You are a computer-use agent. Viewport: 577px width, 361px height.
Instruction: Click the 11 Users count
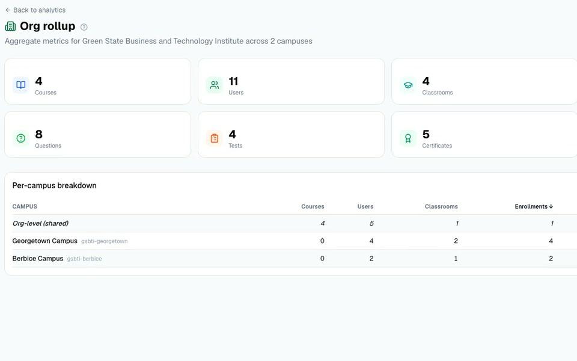click(233, 81)
